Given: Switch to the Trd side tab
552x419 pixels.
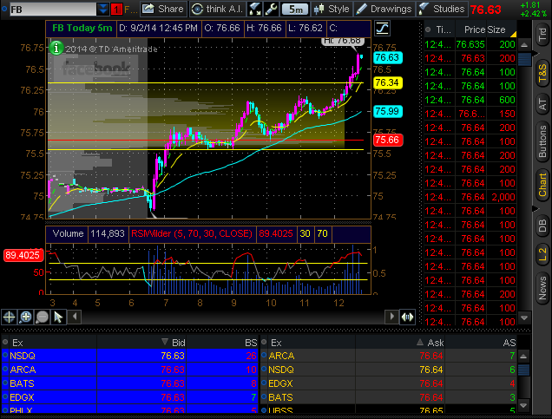Looking at the screenshot, I should tap(542, 35).
